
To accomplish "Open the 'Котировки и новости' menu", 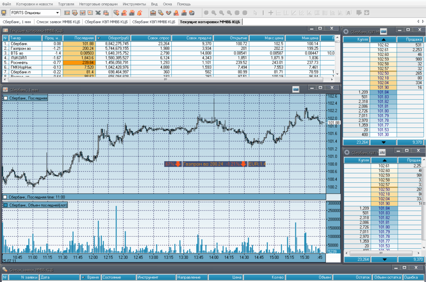I will point(35,4).
